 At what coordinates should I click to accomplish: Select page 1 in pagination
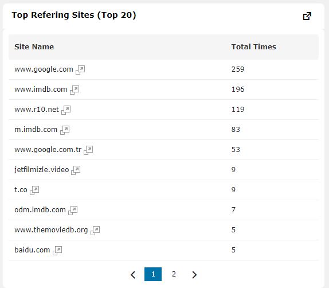153,274
